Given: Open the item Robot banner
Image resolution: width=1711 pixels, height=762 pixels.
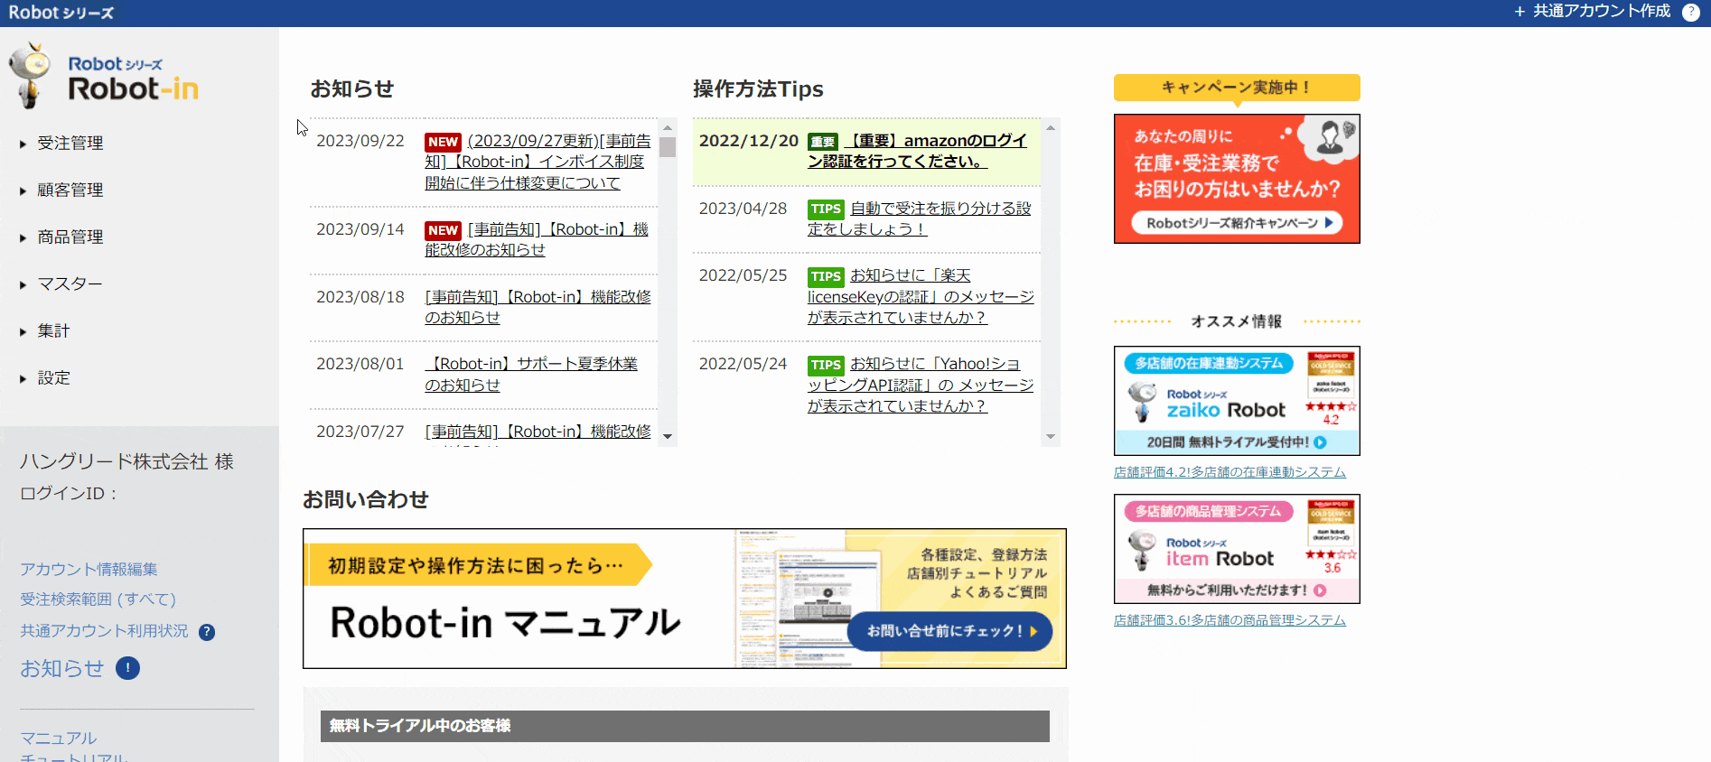Looking at the screenshot, I should tap(1236, 548).
